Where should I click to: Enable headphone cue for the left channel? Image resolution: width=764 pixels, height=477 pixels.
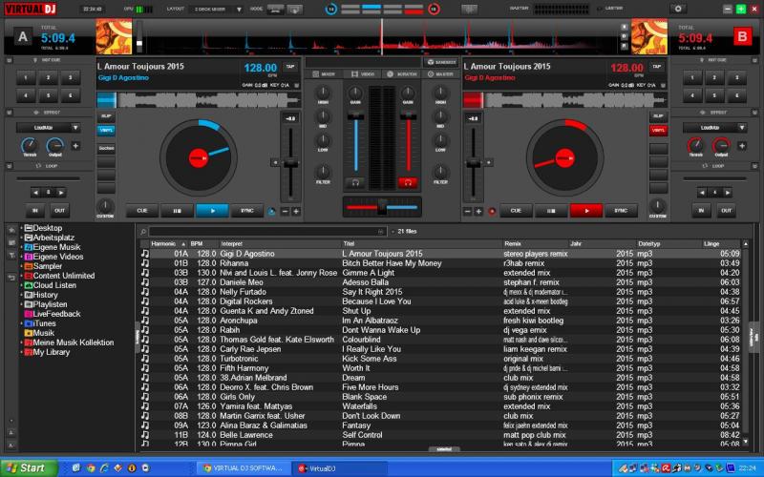[356, 181]
